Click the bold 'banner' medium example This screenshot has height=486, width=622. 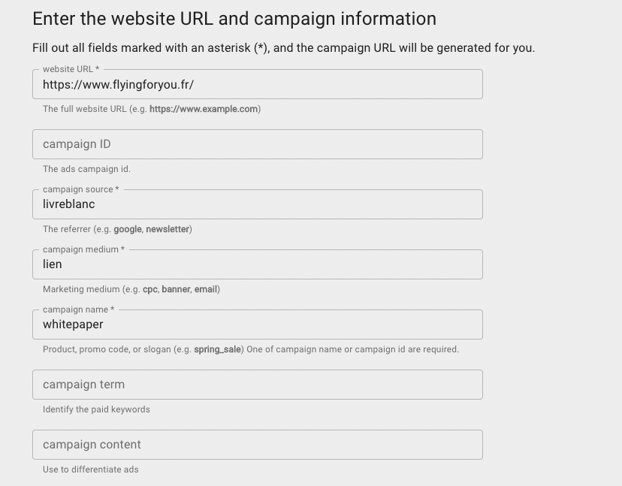tap(176, 289)
